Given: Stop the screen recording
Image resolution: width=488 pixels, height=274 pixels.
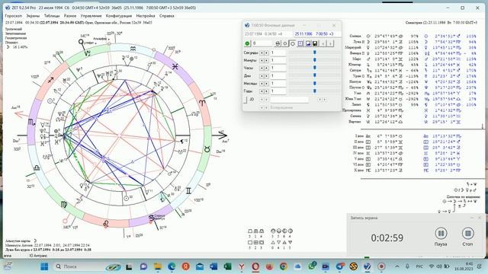Looking at the screenshot, I should pos(467,234).
